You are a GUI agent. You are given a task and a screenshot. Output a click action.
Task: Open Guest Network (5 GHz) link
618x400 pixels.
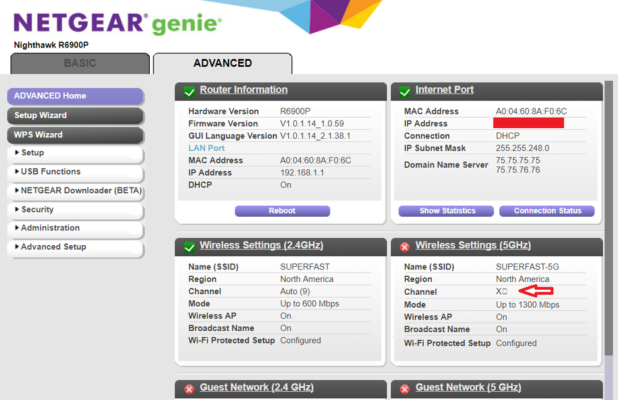coord(468,388)
